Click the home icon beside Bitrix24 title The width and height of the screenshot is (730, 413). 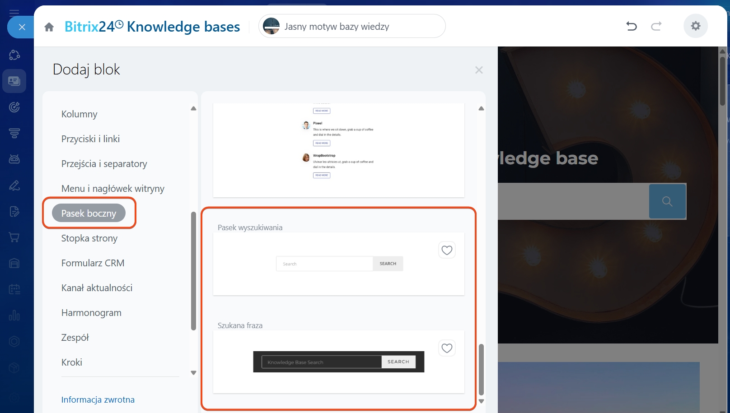(49, 27)
